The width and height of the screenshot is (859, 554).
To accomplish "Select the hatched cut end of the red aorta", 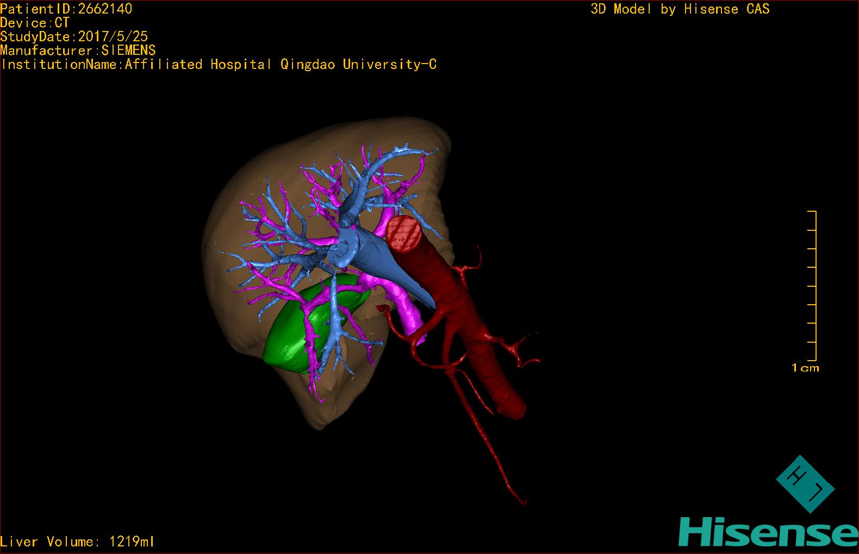I will click(x=404, y=234).
